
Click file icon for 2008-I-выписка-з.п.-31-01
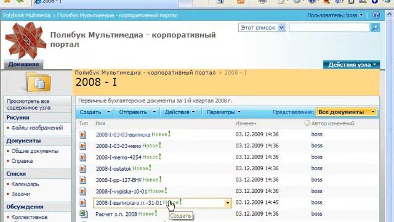click(83, 203)
